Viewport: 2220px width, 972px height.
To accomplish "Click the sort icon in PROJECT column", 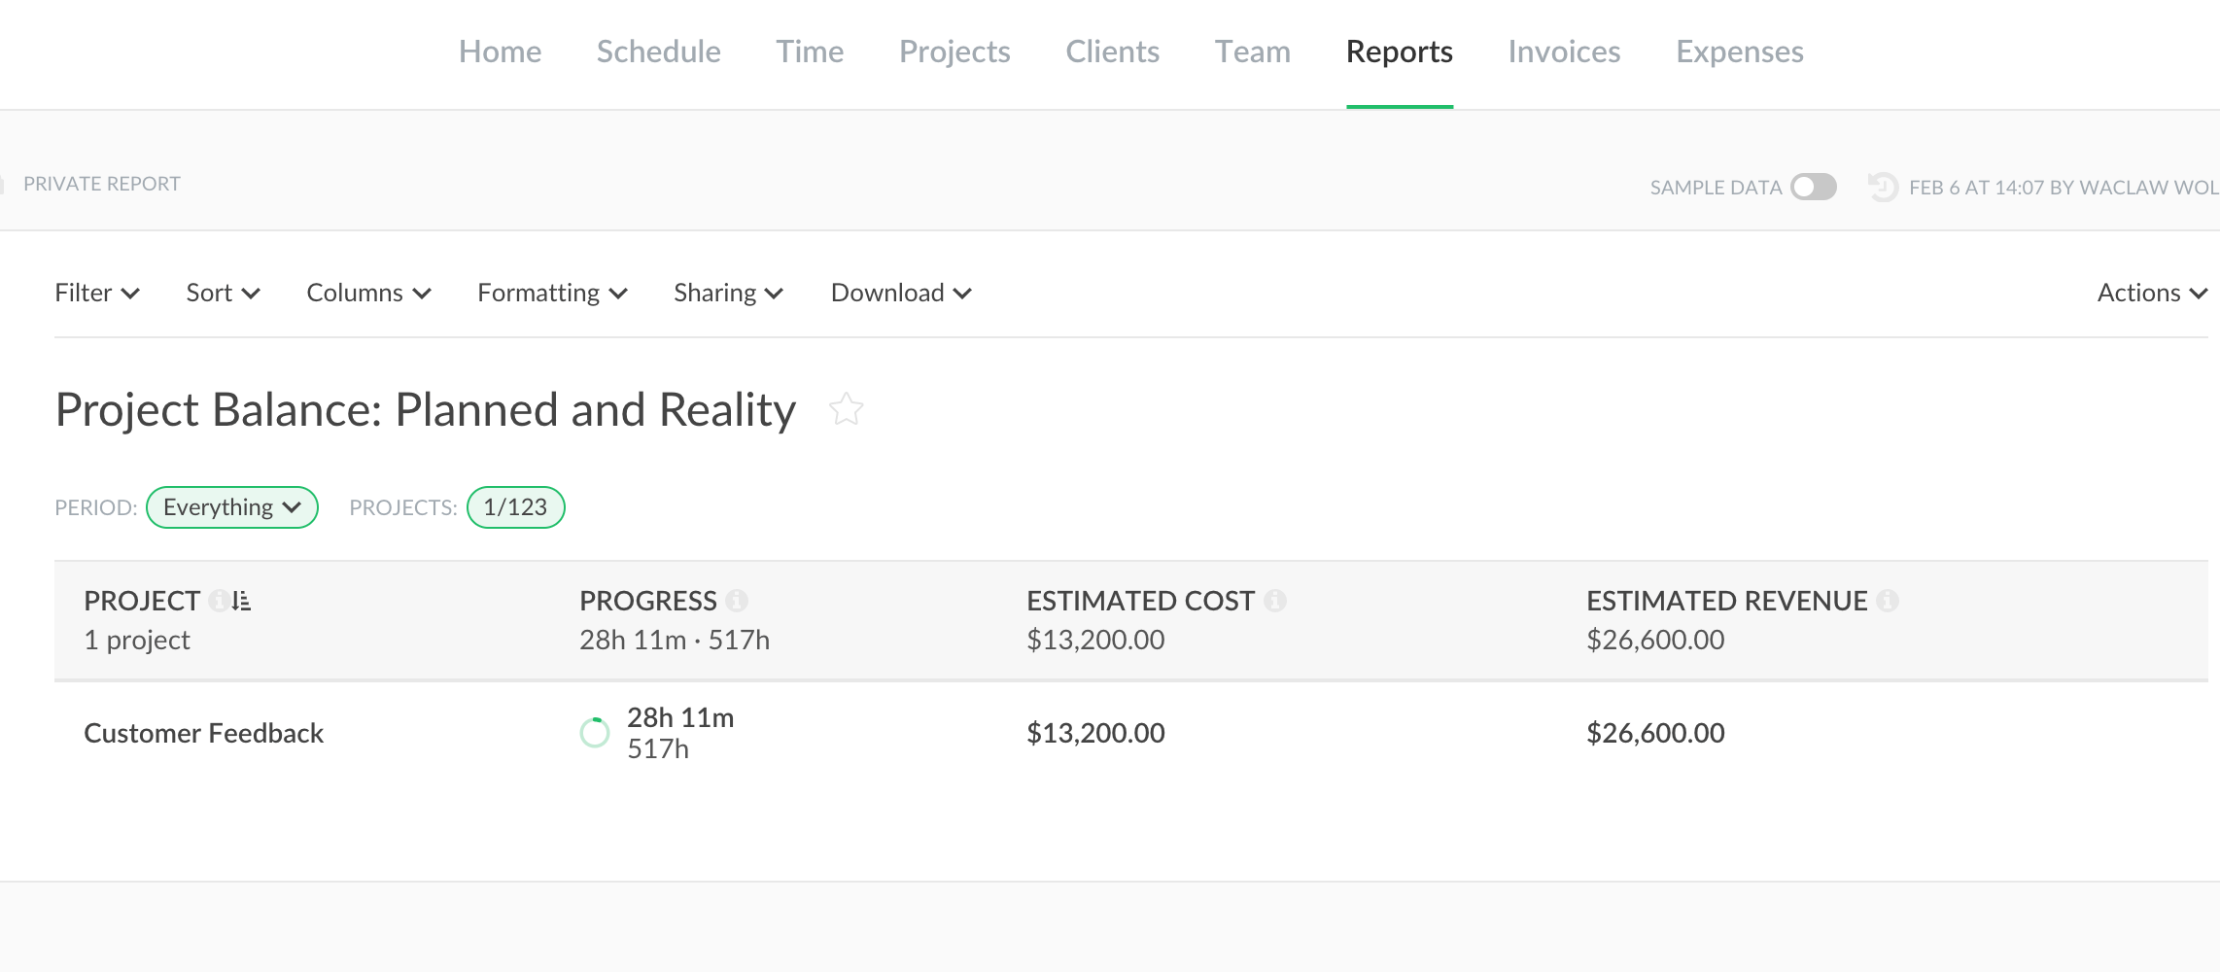I will [242, 601].
